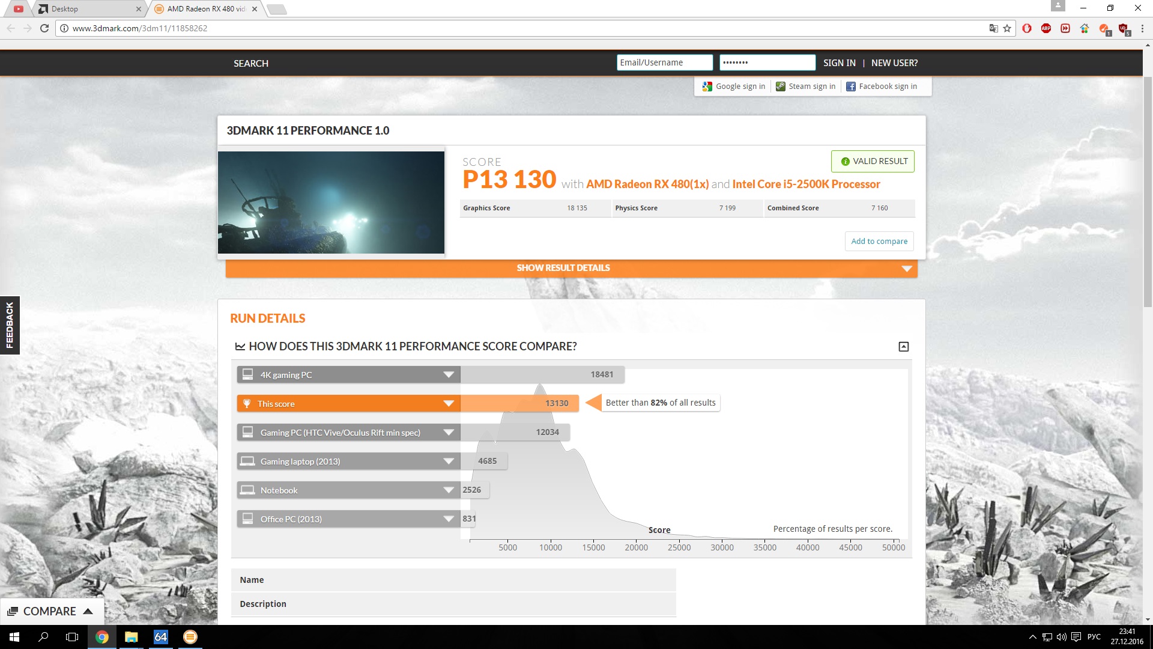The image size is (1153, 649).
Task: Open File Explorer from taskbar
Action: click(x=131, y=637)
